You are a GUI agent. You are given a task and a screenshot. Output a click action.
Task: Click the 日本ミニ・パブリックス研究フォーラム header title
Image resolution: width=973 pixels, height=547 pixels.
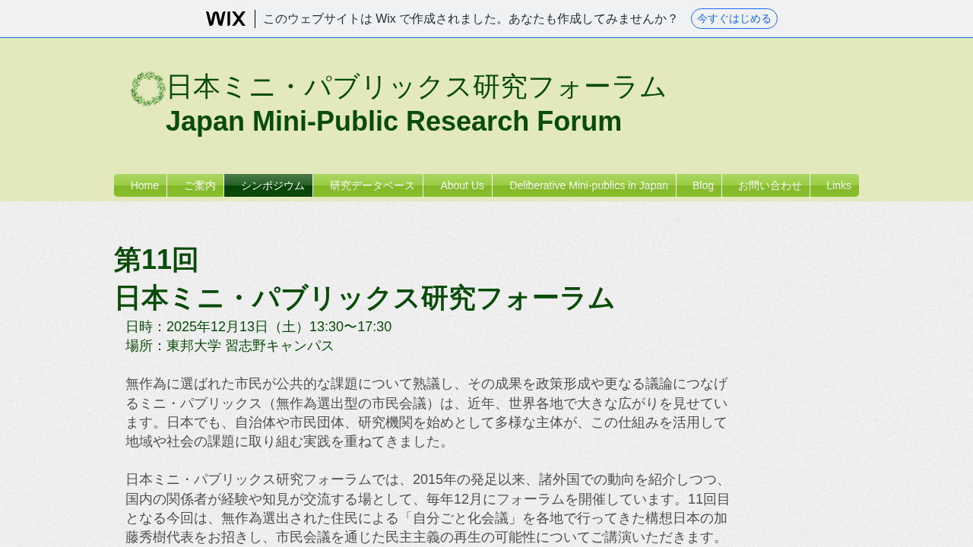[416, 87]
